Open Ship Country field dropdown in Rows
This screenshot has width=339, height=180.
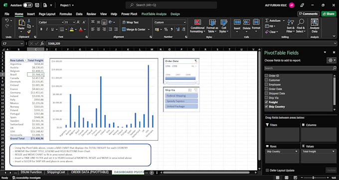[297, 152]
